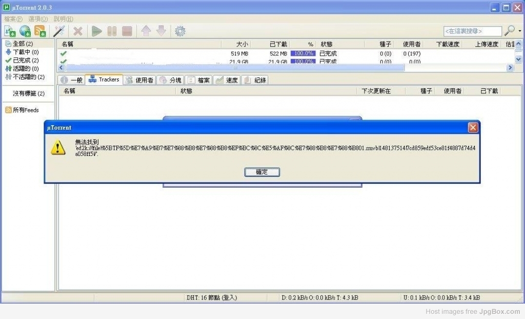Image resolution: width=525 pixels, height=319 pixels.
Task: Switch to the 使用者 peers tab
Action: click(140, 80)
